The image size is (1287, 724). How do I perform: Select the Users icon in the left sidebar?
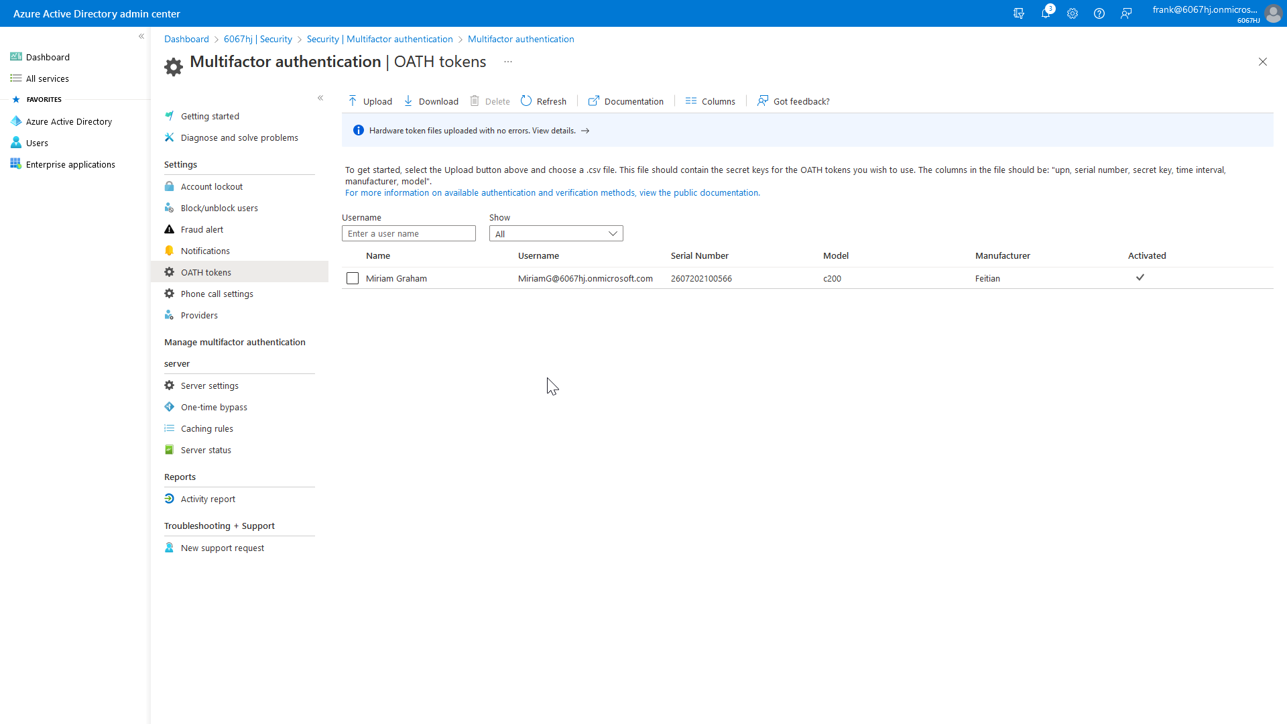(x=15, y=142)
